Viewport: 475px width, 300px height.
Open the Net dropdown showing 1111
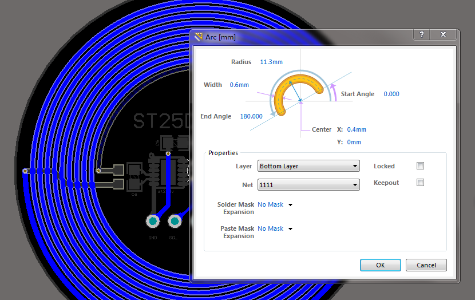(x=308, y=185)
